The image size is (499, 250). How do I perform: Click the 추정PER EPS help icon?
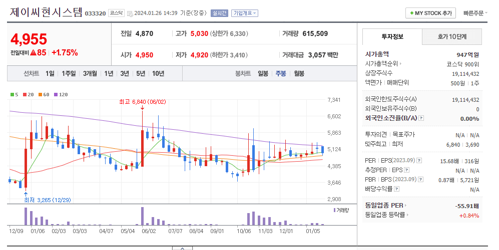[x=406, y=170]
